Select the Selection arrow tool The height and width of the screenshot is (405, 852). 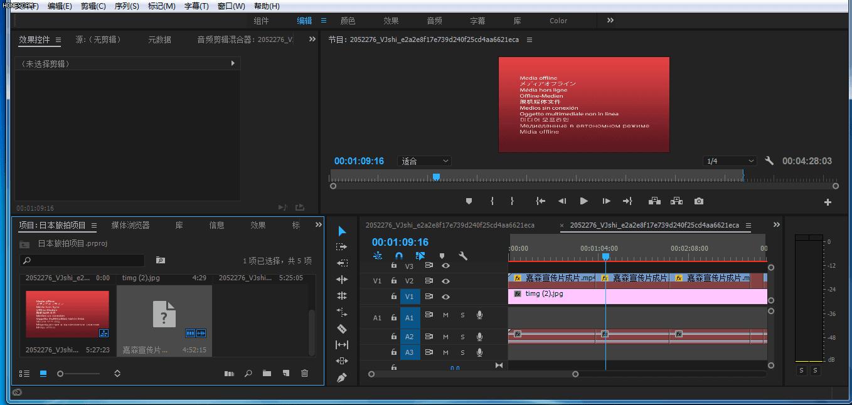pyautogui.click(x=342, y=231)
